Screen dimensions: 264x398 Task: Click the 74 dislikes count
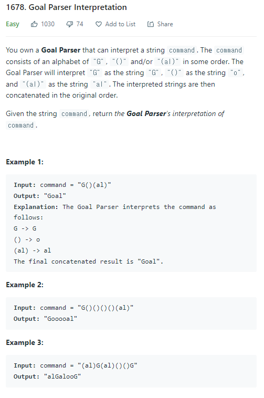80,24
